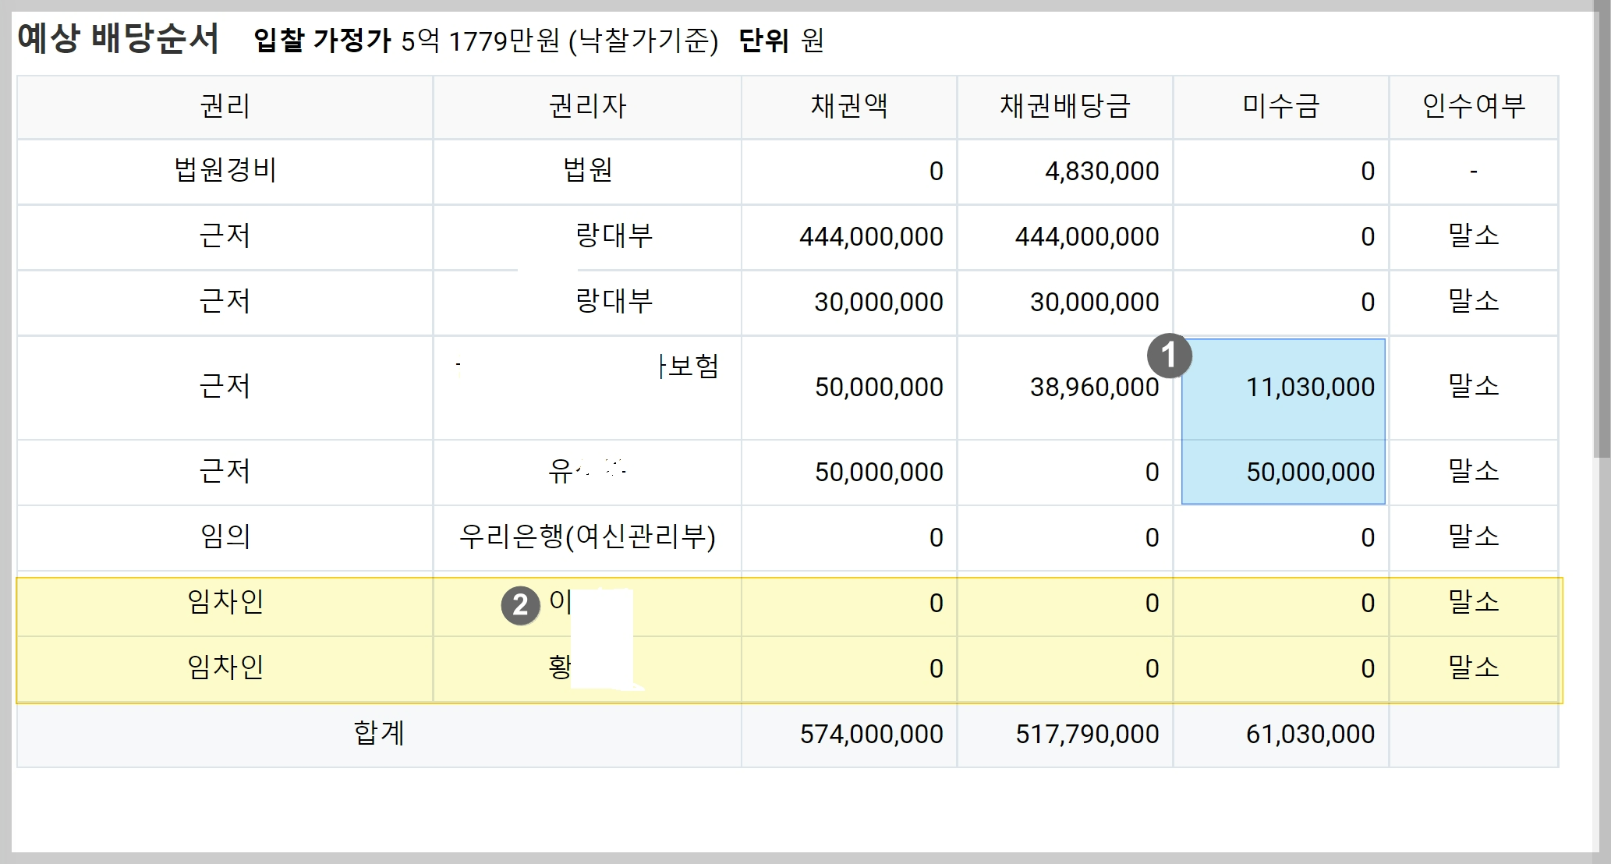This screenshot has width=1611, height=864.
Task: Click the 채권액 column header
Action: [x=849, y=106]
